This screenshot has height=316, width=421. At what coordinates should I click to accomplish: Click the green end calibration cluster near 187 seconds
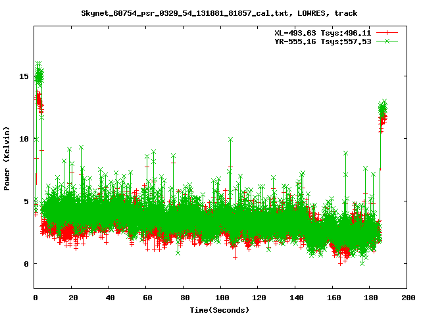point(383,108)
